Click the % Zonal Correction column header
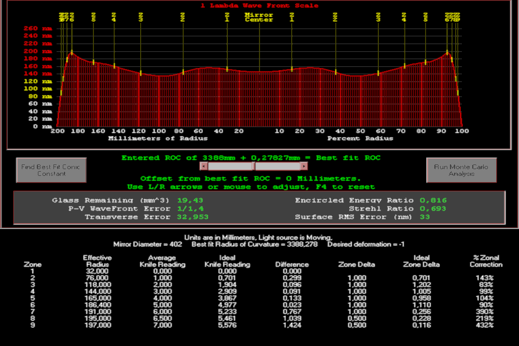This screenshot has height=346, width=519. 486,261
